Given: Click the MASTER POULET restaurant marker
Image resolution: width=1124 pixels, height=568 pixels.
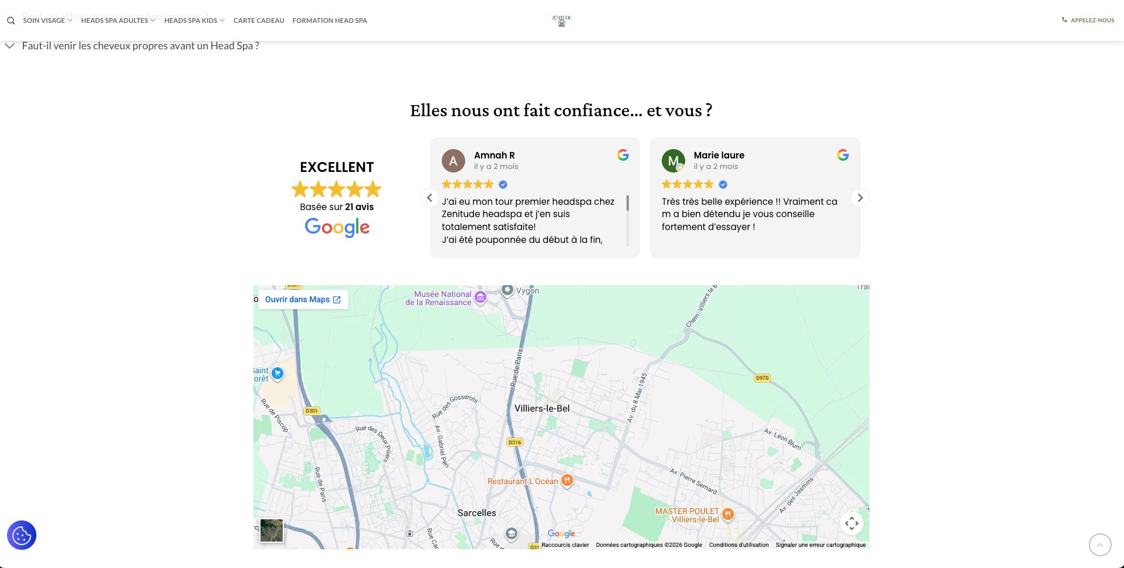Looking at the screenshot, I should pyautogui.click(x=727, y=515).
